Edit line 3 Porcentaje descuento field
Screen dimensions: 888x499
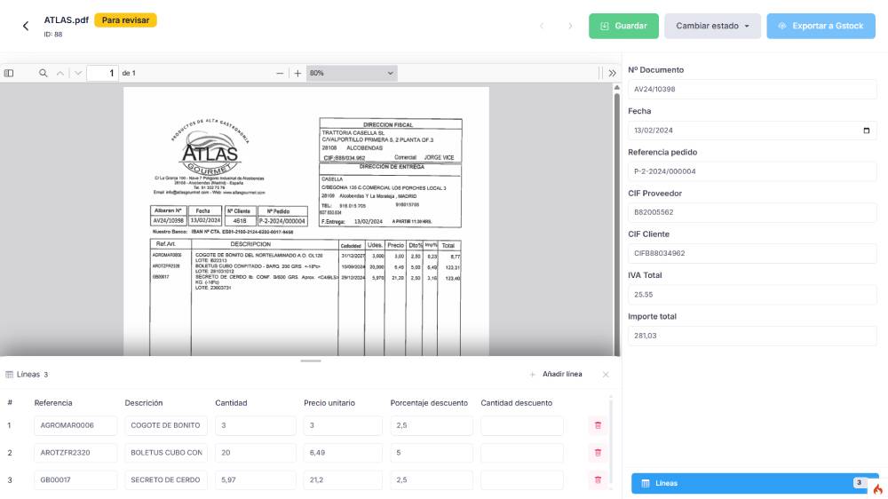[x=432, y=479]
